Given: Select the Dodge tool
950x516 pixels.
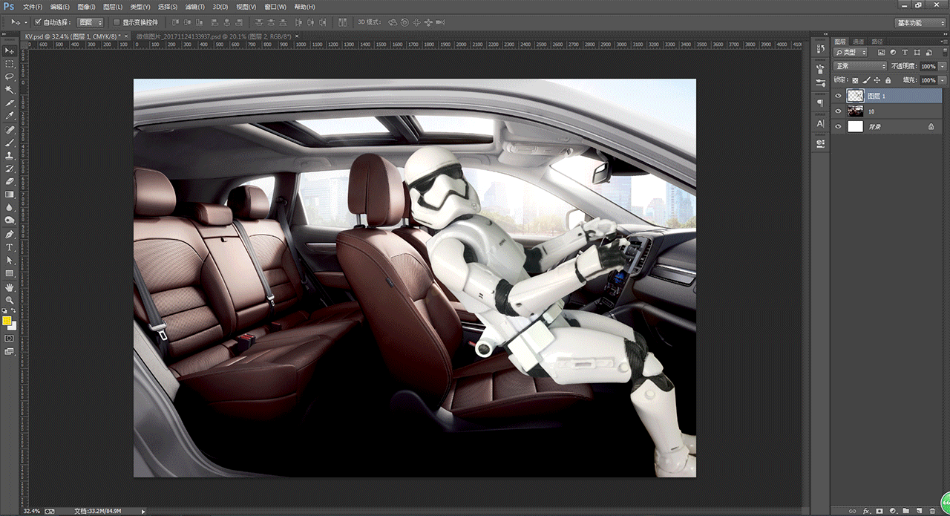Looking at the screenshot, I should (x=10, y=221).
